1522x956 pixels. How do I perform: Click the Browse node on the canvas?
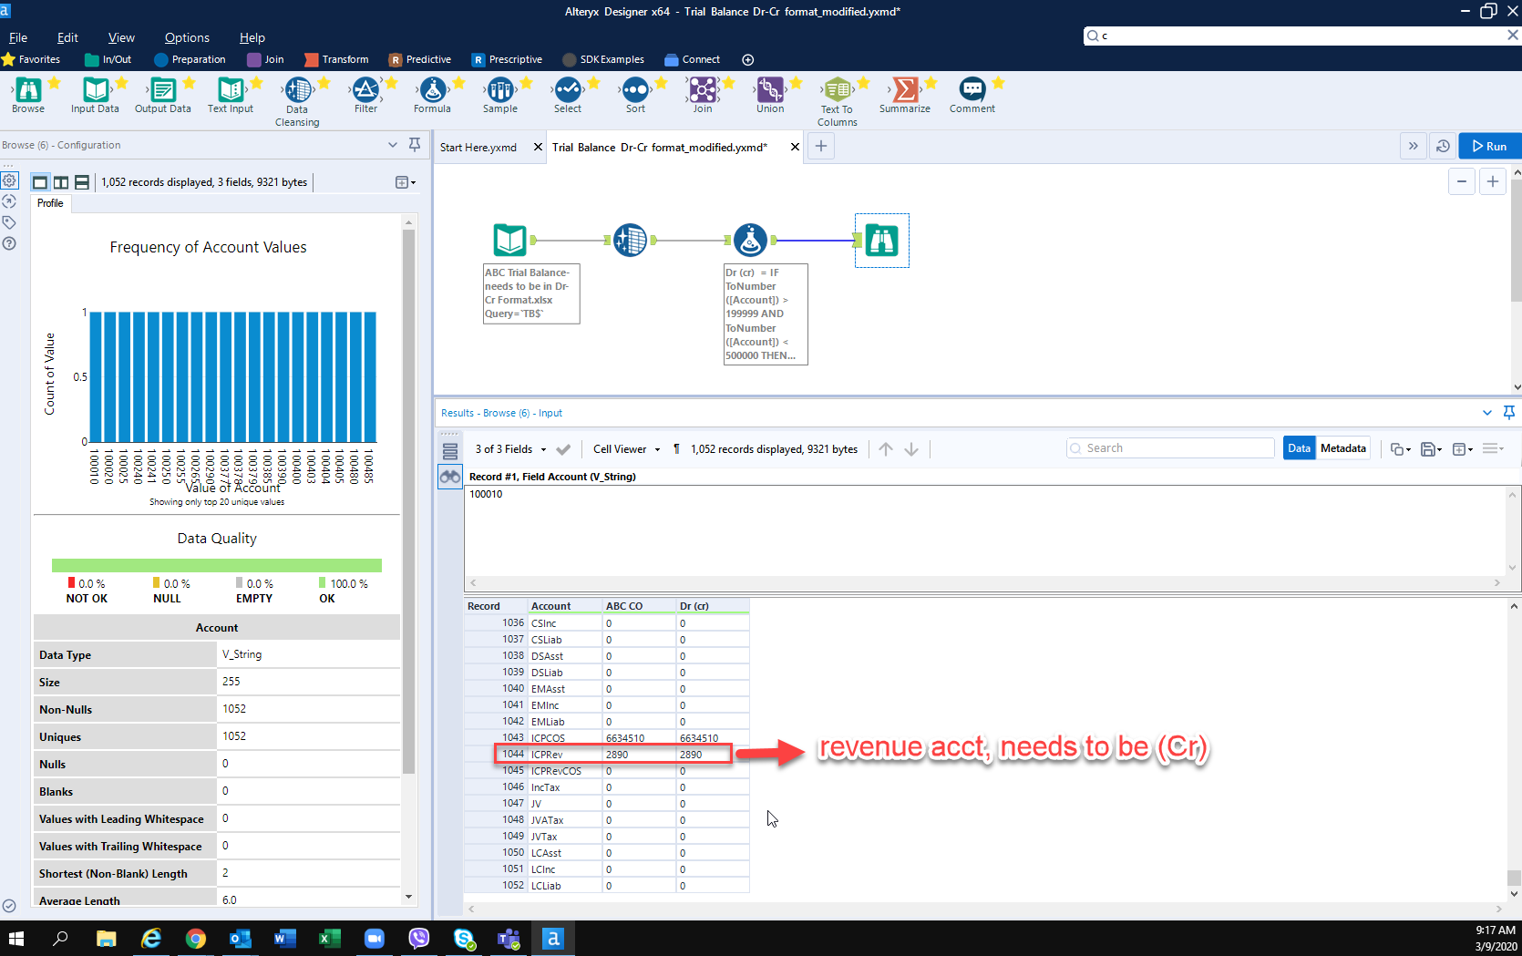click(x=881, y=240)
